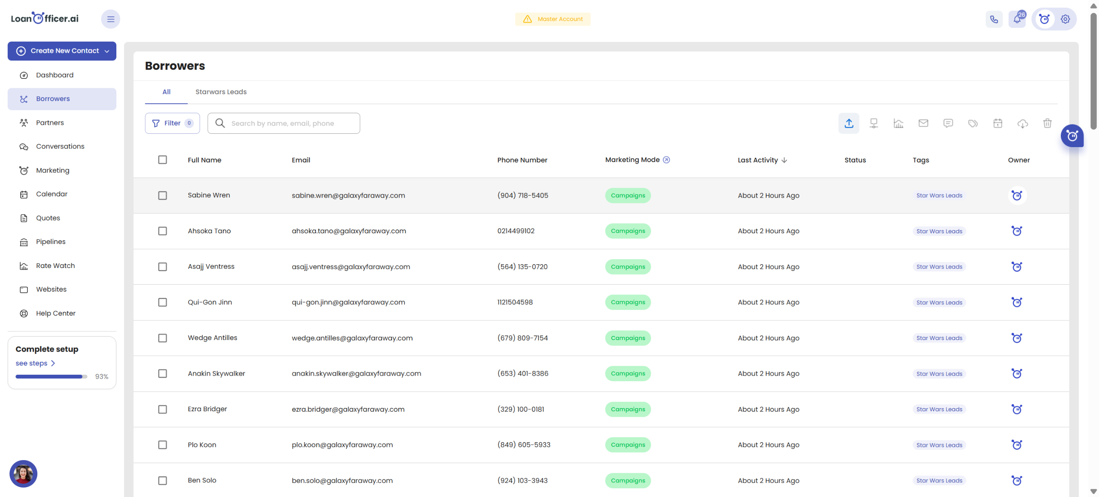Click the setup progress bar
This screenshot has width=1099, height=497.
pyautogui.click(x=51, y=377)
